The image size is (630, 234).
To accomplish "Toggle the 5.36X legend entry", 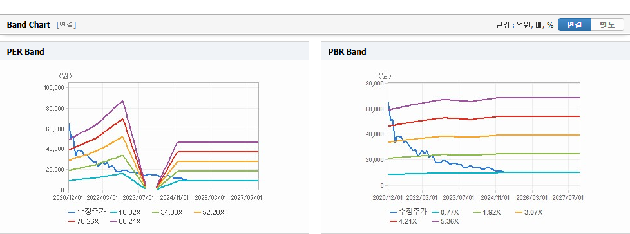I will [x=445, y=221].
